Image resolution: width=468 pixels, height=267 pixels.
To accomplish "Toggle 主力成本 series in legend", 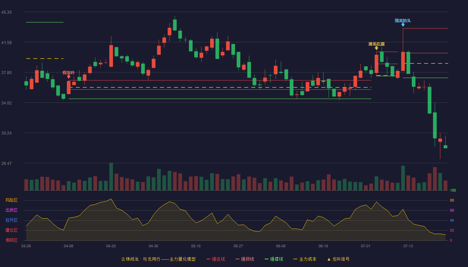I will pyautogui.click(x=308, y=259).
